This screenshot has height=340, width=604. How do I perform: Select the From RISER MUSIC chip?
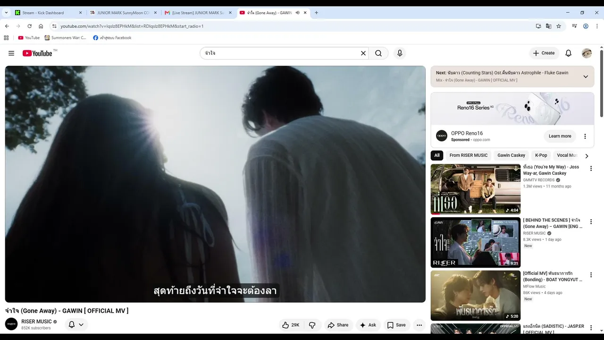pyautogui.click(x=469, y=155)
